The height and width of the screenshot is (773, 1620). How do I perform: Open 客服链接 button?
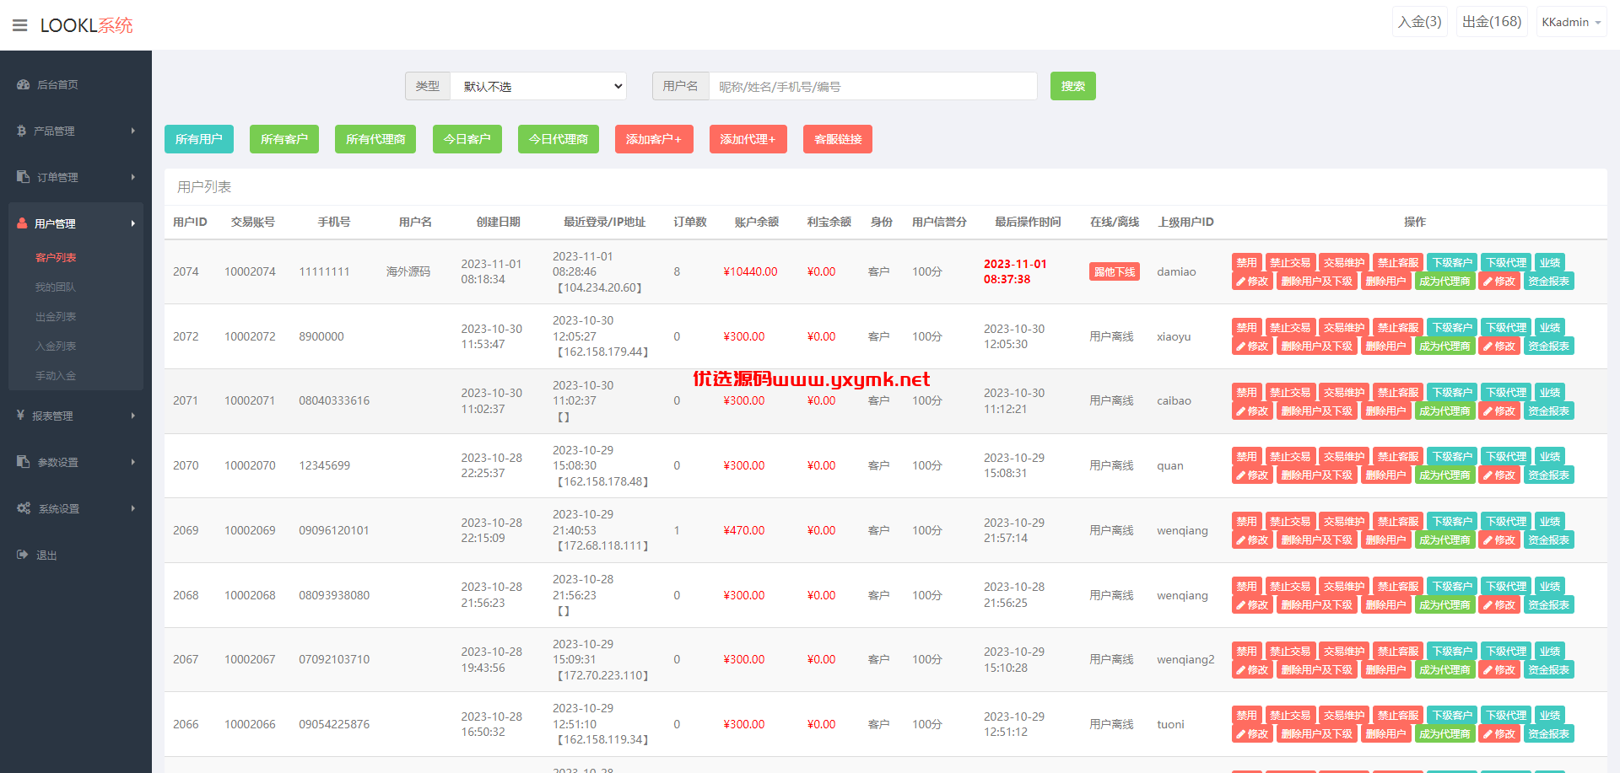pyautogui.click(x=838, y=139)
